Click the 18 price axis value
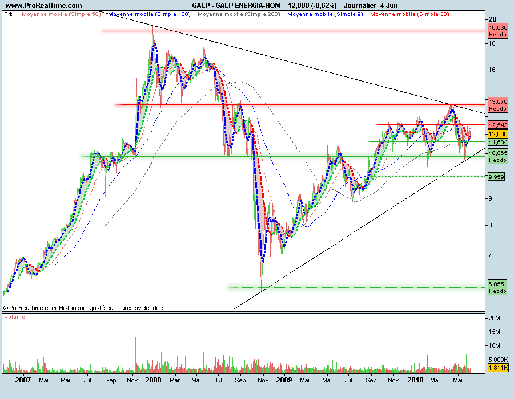This screenshot has height=399, width=514. [492, 43]
